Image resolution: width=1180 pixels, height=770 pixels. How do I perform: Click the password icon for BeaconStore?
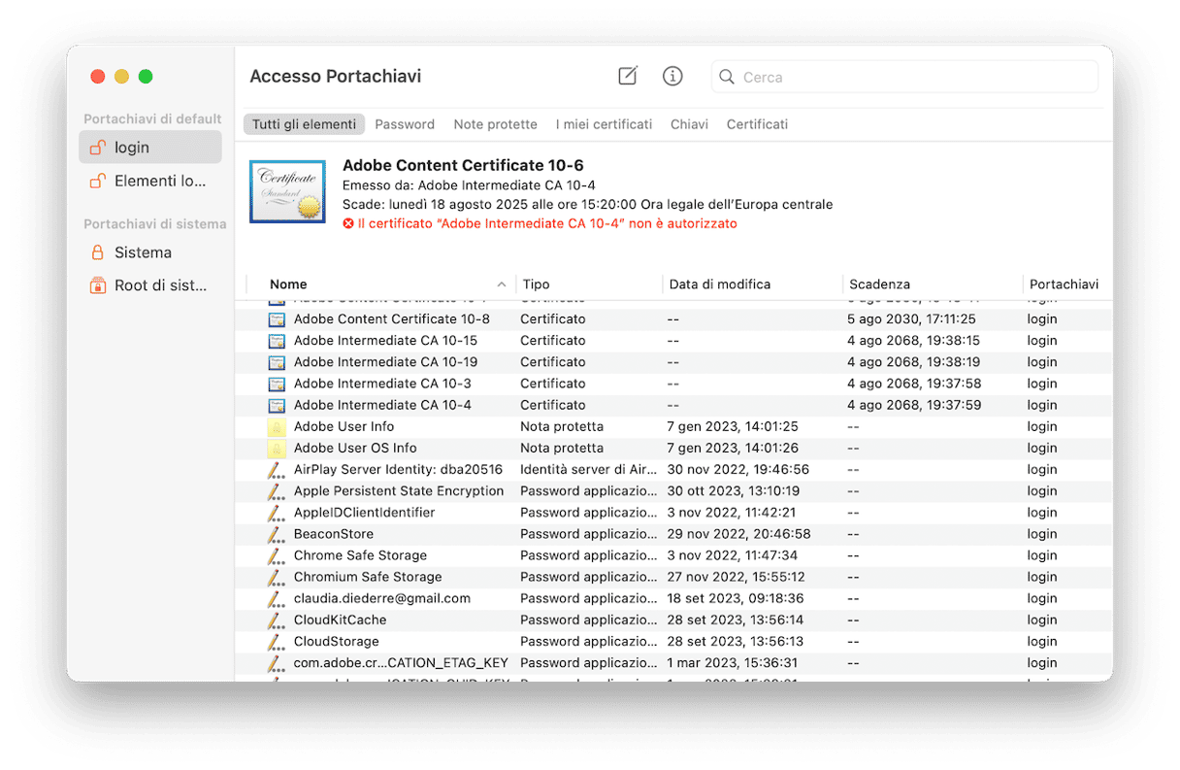277,534
